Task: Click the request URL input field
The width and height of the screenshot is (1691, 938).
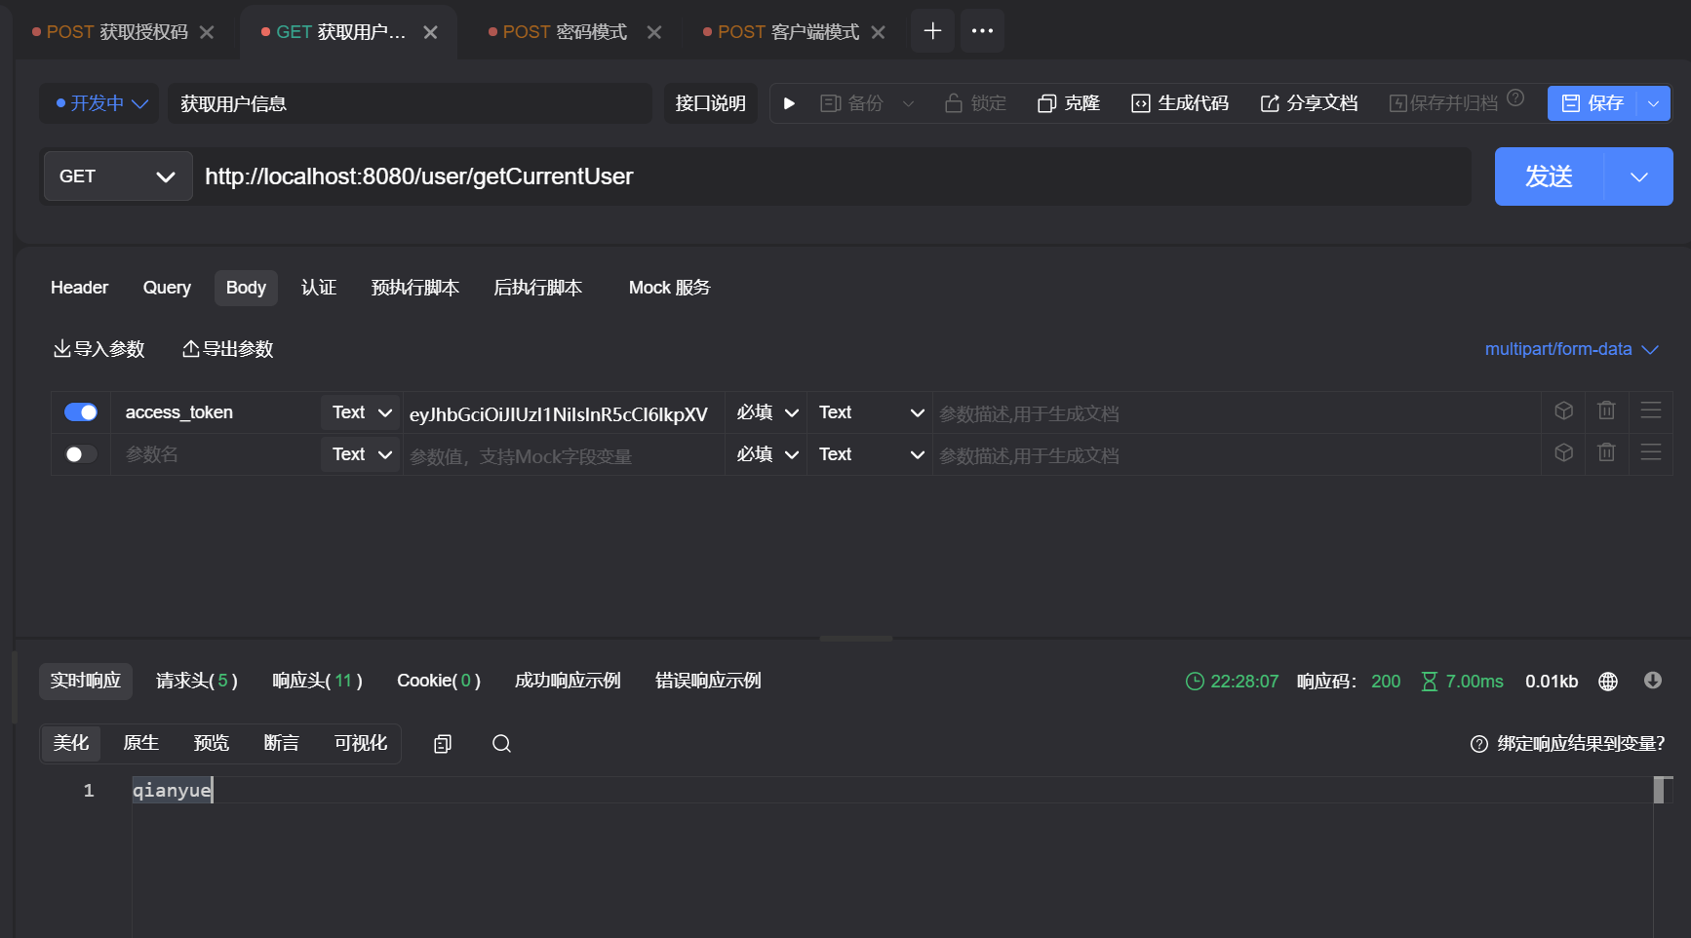Action: point(832,176)
